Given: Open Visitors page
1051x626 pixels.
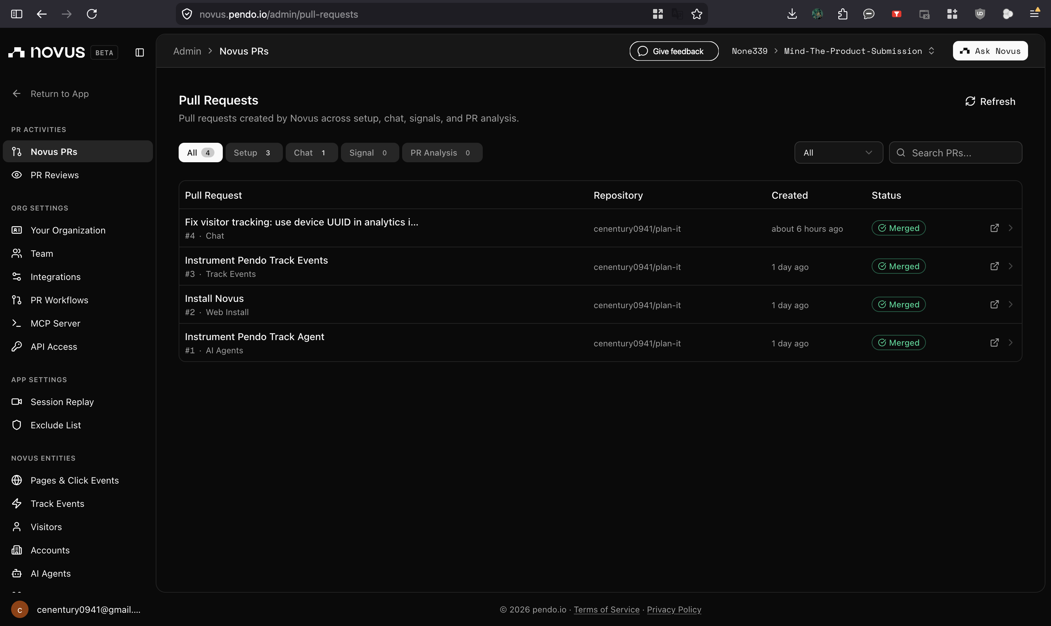Looking at the screenshot, I should pos(78,526).
